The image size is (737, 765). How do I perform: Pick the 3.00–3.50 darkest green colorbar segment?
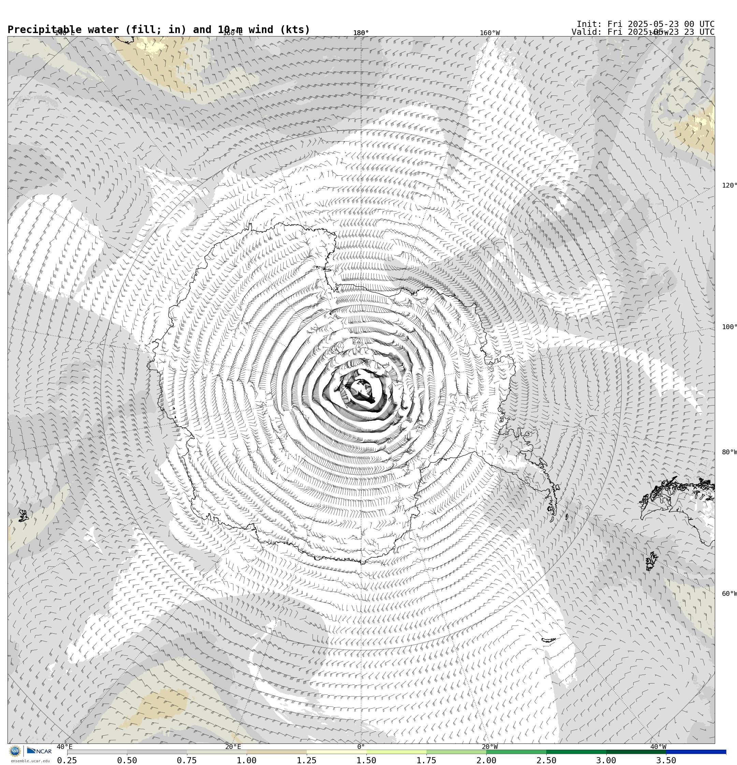636,752
